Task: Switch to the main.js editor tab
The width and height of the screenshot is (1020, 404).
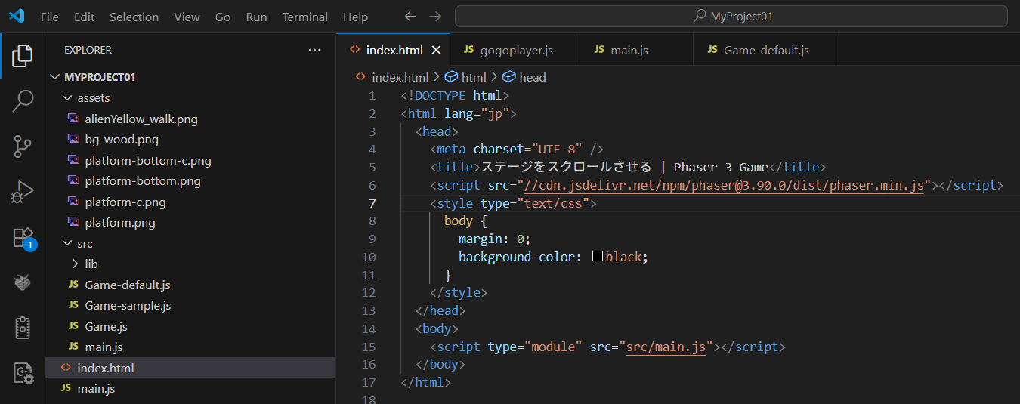Action: (x=636, y=51)
